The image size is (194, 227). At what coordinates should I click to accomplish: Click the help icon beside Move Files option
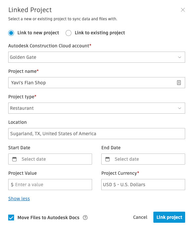click(85, 218)
